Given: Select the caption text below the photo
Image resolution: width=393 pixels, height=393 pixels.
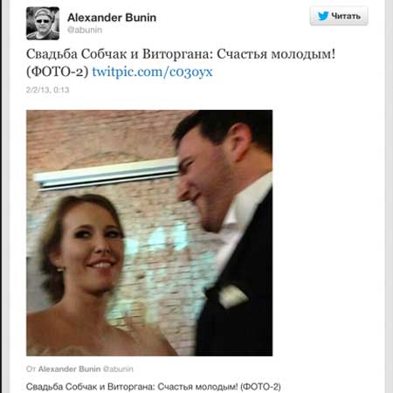Looking at the screenshot, I should [154, 387].
